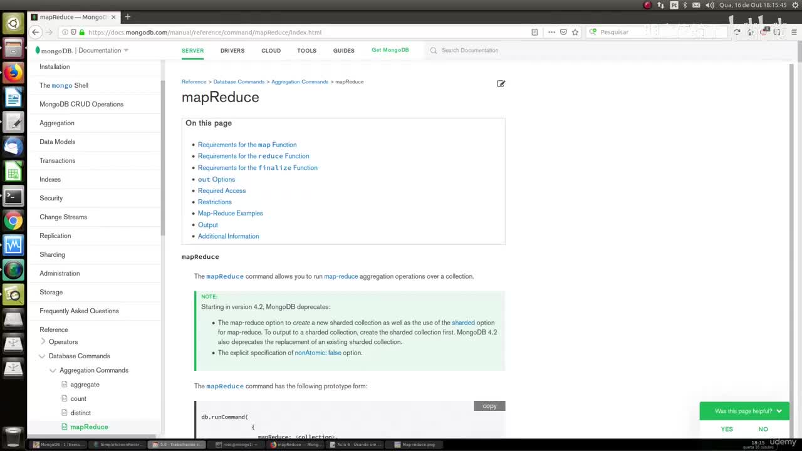Screen dimensions: 802x451
Task: Bookmark this page with the star
Action: point(575,32)
